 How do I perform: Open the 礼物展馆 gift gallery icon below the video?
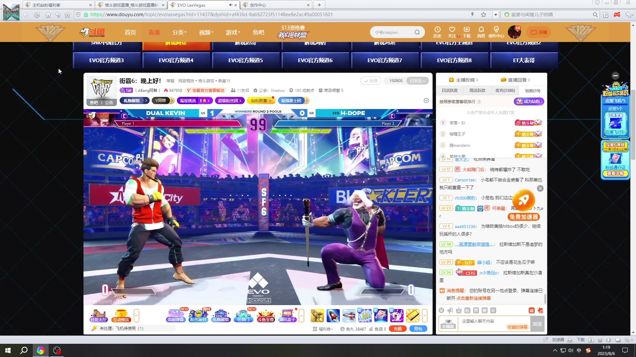pos(221,316)
